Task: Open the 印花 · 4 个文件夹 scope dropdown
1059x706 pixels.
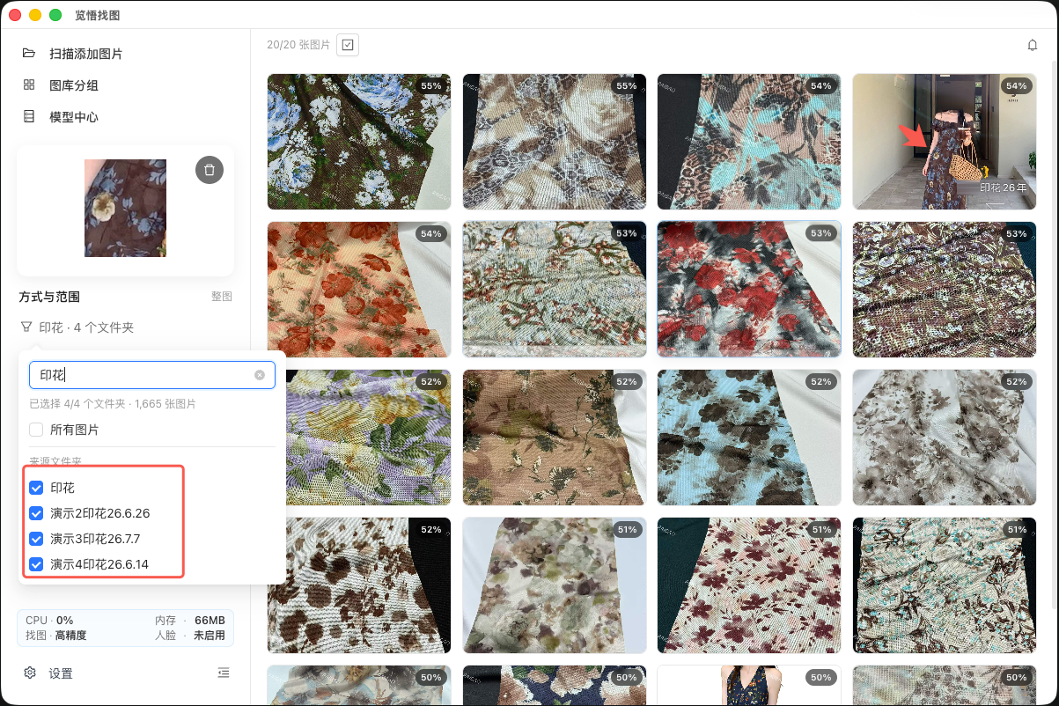Action: (x=77, y=327)
